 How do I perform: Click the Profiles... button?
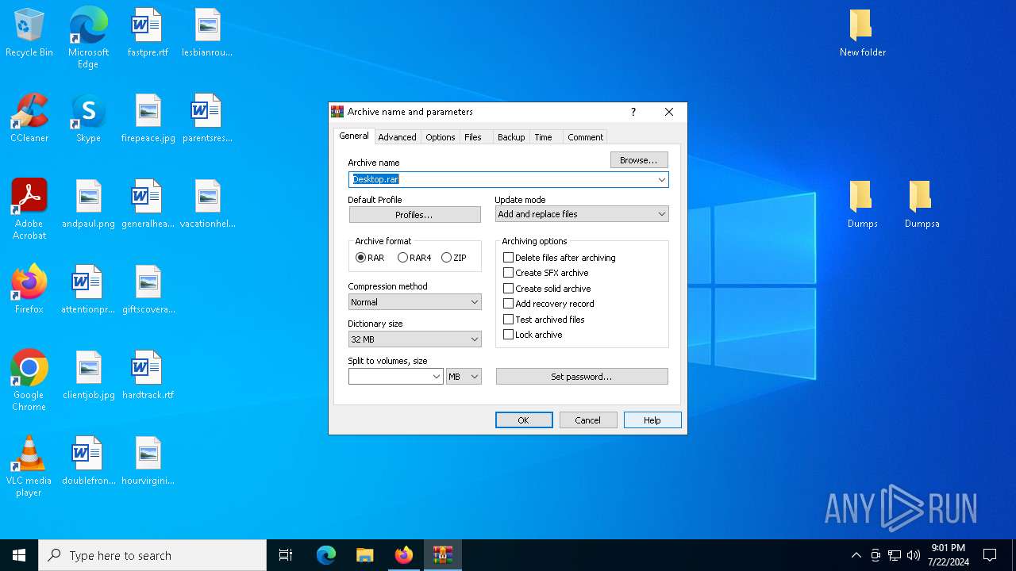[x=414, y=215]
